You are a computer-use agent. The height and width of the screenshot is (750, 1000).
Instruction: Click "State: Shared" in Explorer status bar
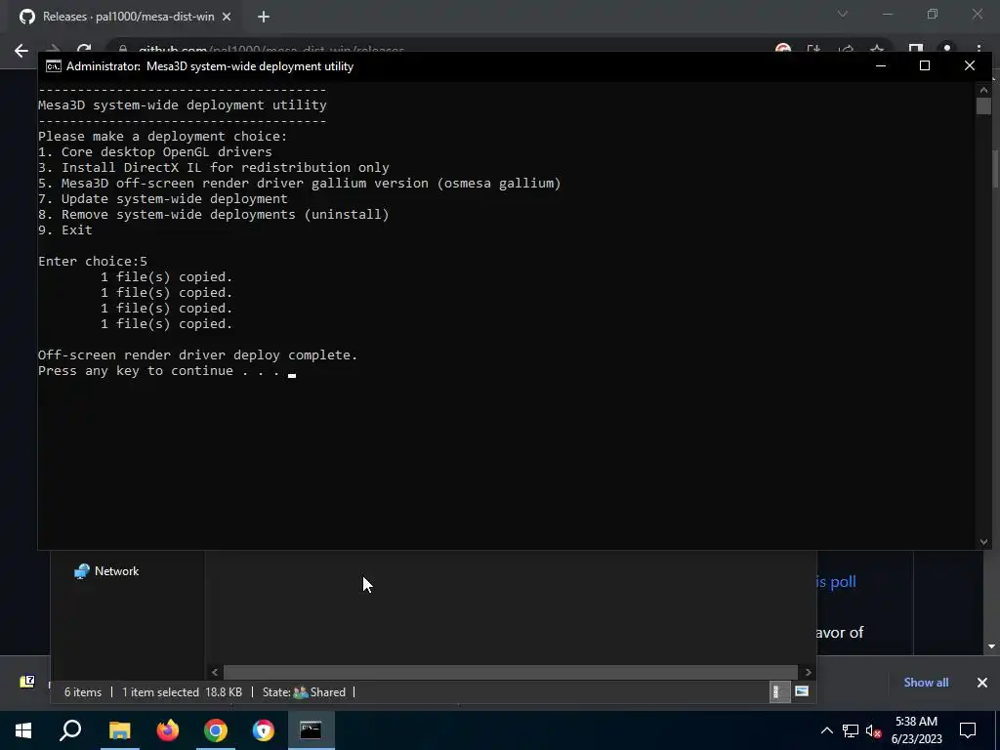[305, 692]
